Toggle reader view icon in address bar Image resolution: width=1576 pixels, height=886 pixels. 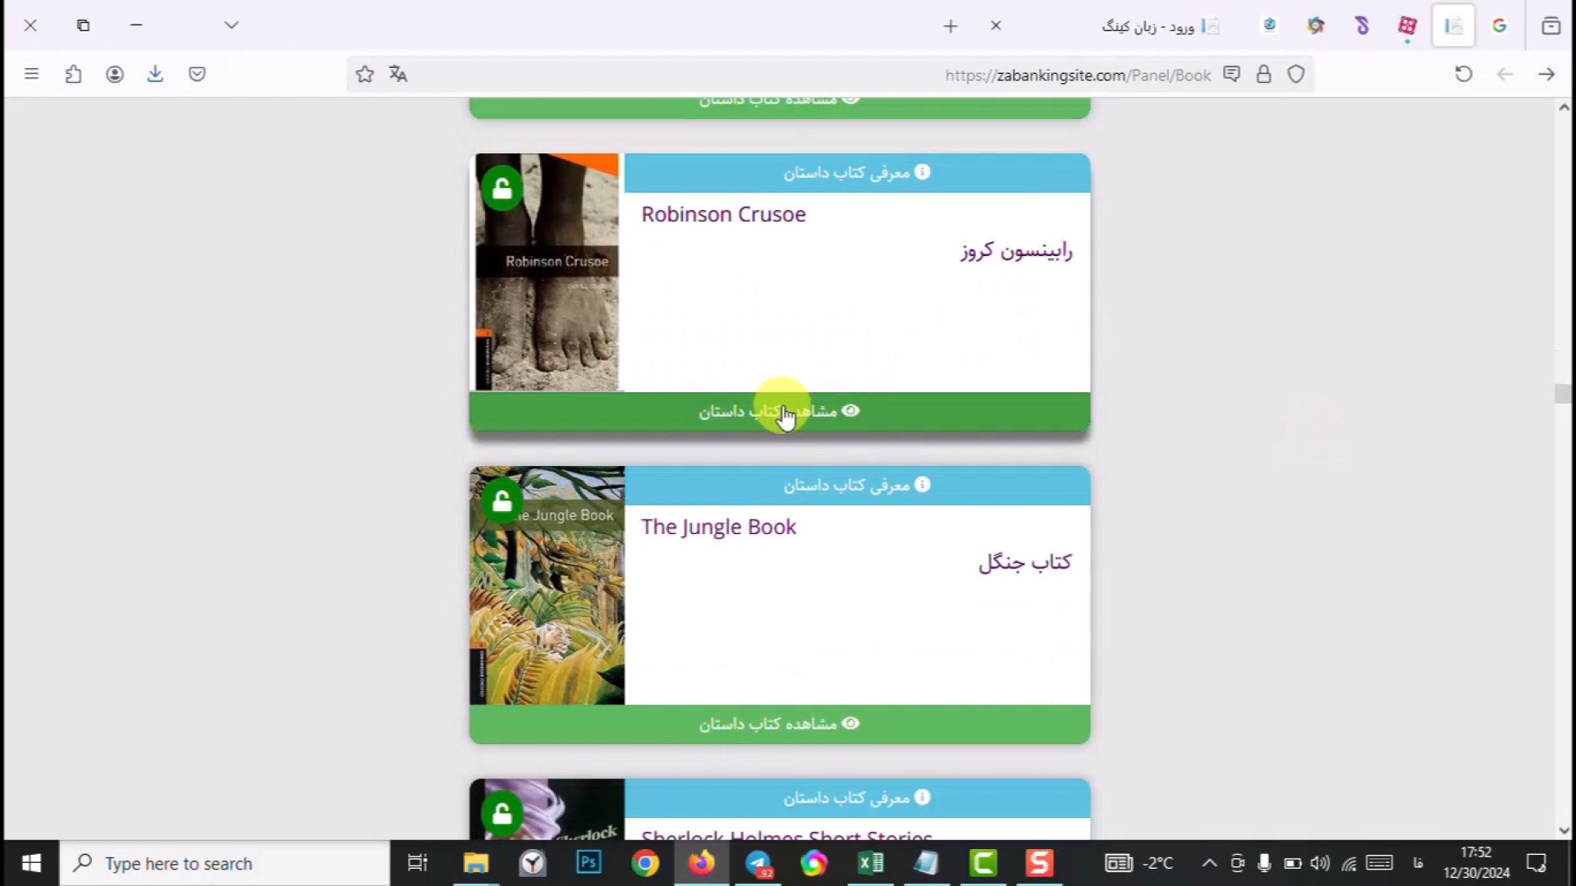coord(1231,75)
